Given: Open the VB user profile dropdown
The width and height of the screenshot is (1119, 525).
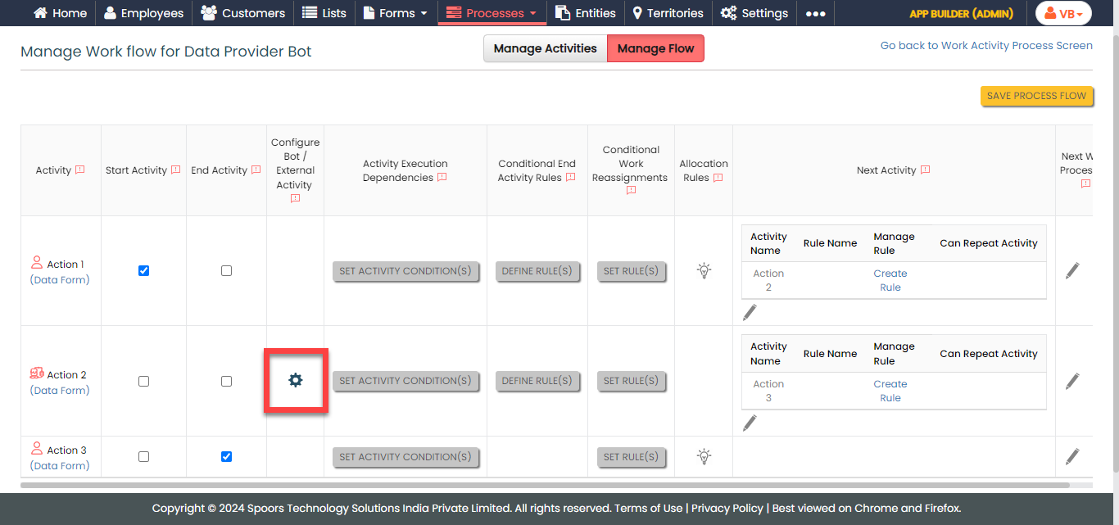Looking at the screenshot, I should pyautogui.click(x=1063, y=14).
